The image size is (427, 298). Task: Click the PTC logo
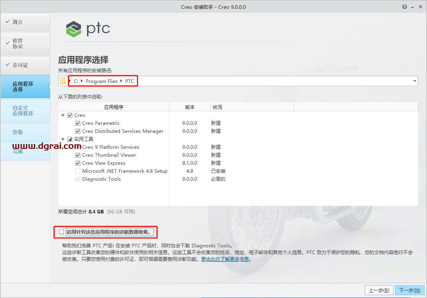[x=88, y=29]
